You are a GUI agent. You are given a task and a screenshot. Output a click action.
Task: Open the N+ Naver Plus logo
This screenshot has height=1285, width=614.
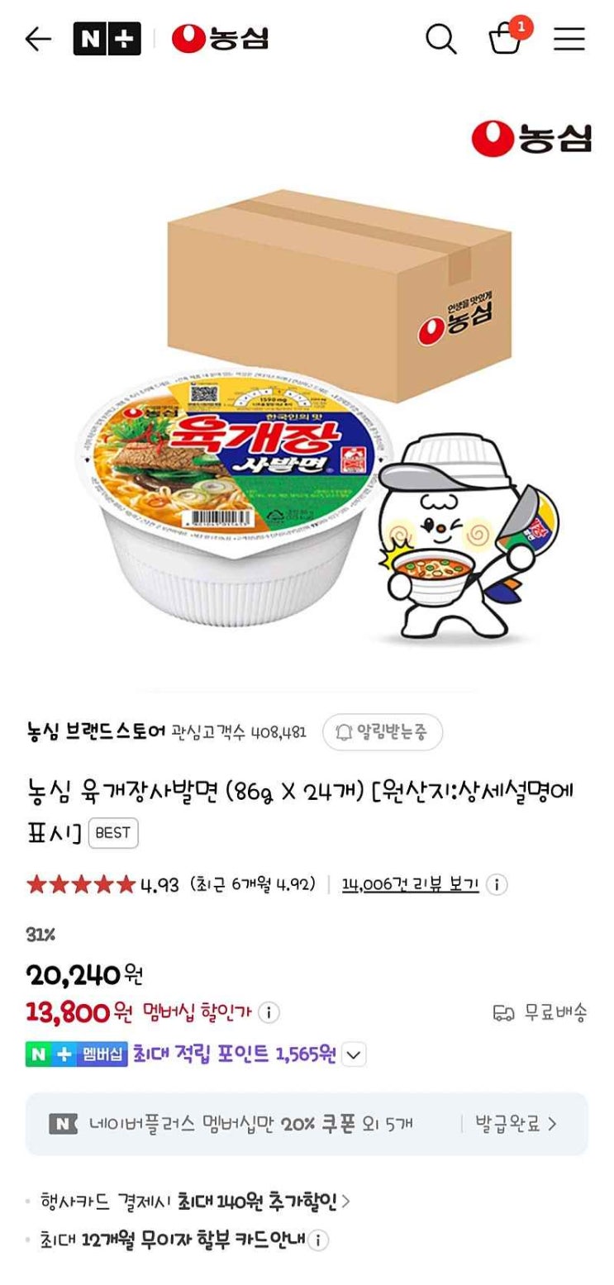point(107,39)
